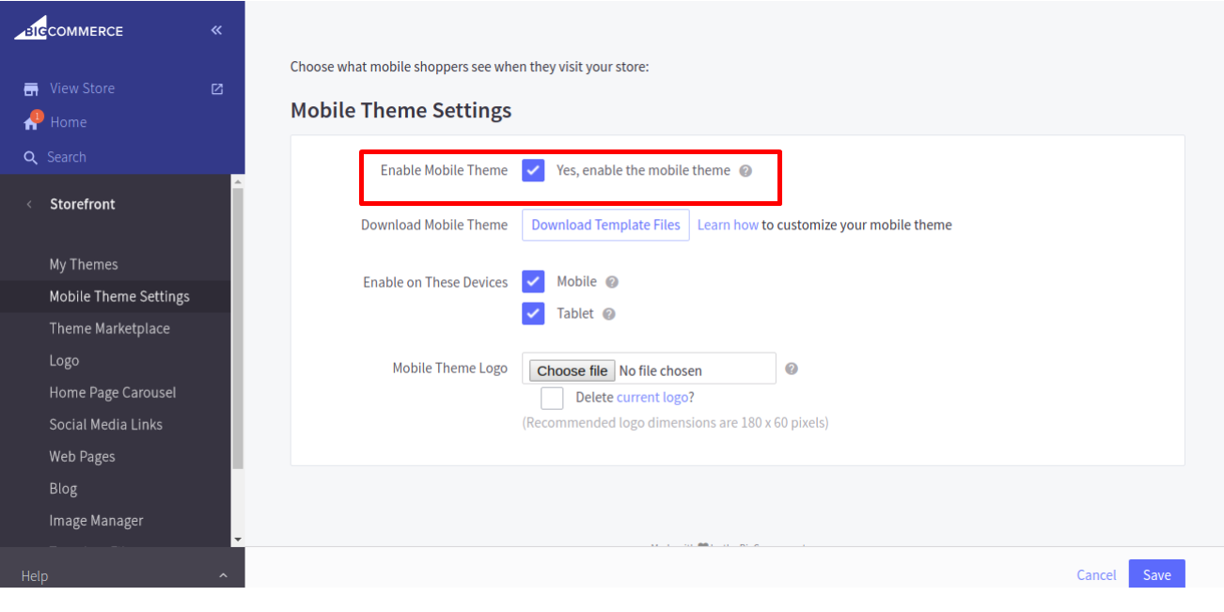Image resolution: width=1224 pixels, height=612 pixels.
Task: Toggle the Tablet device checkbox
Action: pyautogui.click(x=533, y=313)
